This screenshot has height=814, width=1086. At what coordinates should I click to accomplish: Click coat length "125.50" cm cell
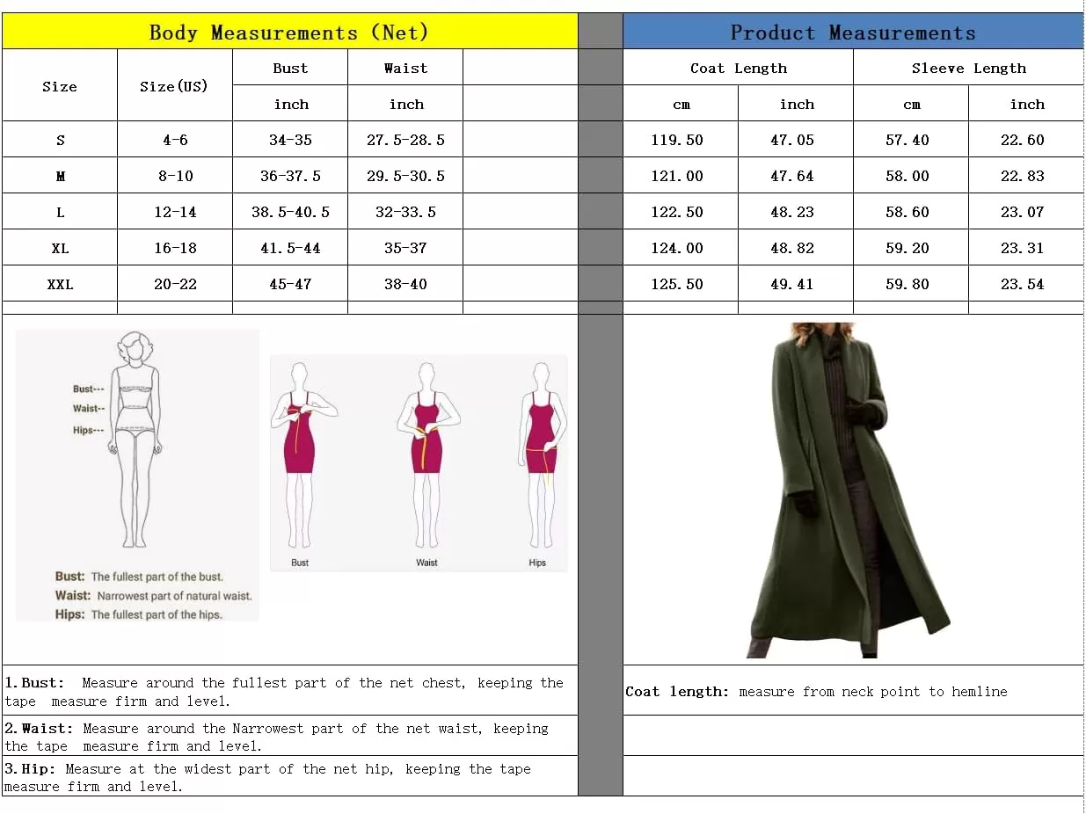tap(681, 284)
